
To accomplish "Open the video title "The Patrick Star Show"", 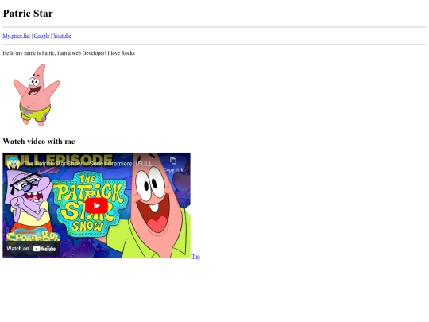I will 91,164.
